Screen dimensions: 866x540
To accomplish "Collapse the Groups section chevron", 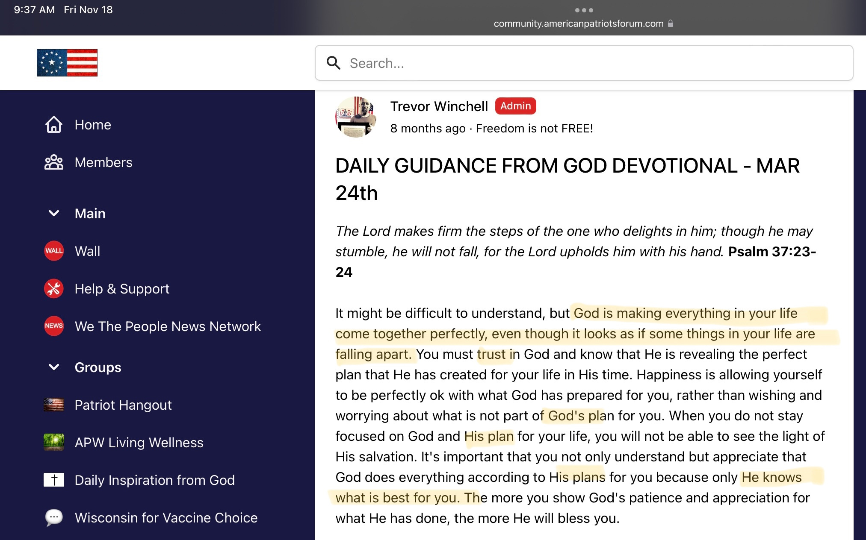I will (x=54, y=367).
